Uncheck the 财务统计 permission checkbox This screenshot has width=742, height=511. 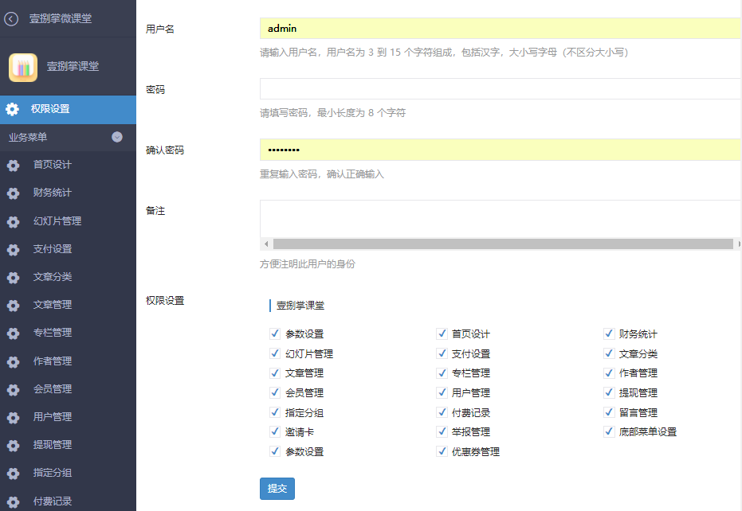(x=609, y=334)
